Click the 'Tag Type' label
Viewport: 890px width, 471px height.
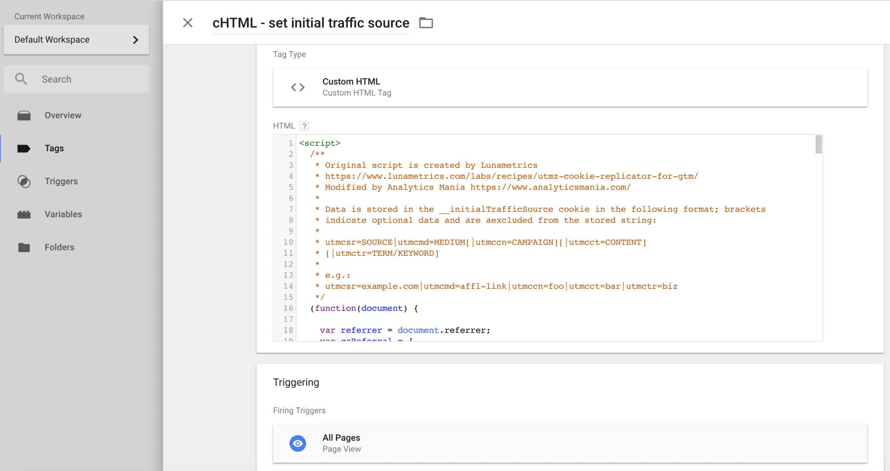(290, 54)
